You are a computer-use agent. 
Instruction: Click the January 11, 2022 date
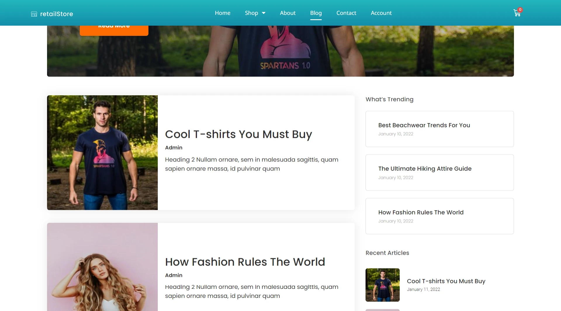423,289
